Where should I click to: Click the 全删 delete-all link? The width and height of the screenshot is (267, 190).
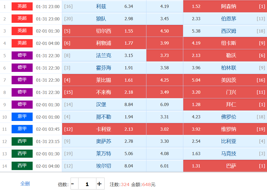point(25,184)
